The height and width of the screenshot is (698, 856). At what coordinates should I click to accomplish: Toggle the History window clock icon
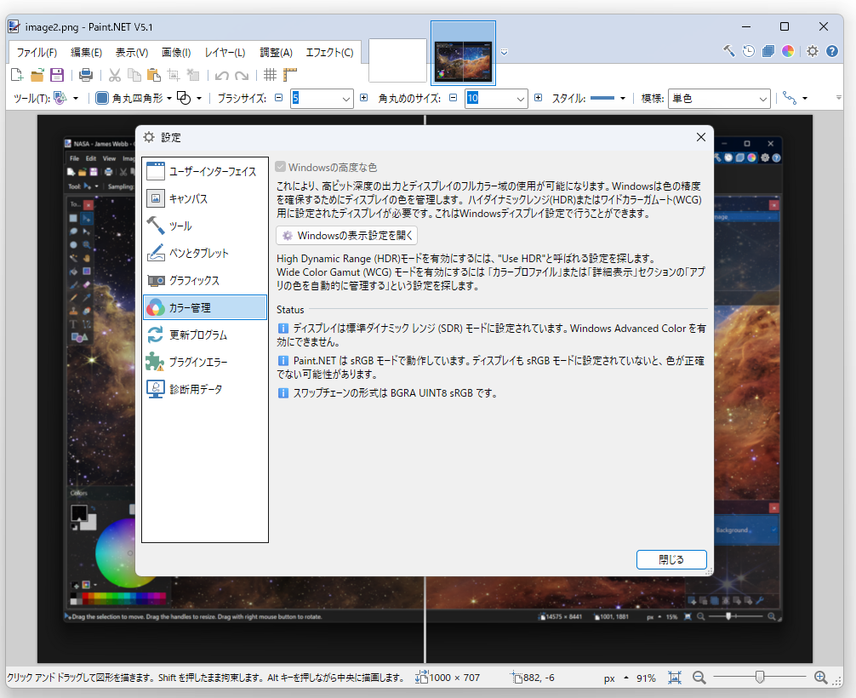point(749,51)
